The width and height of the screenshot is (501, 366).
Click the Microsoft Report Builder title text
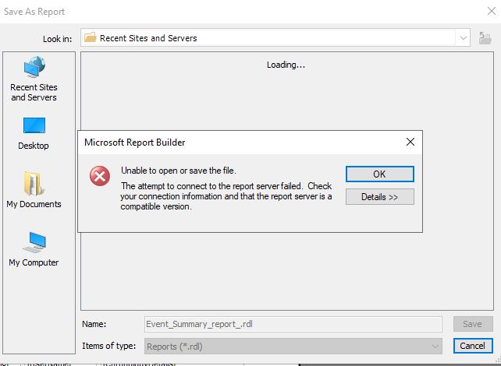134,143
